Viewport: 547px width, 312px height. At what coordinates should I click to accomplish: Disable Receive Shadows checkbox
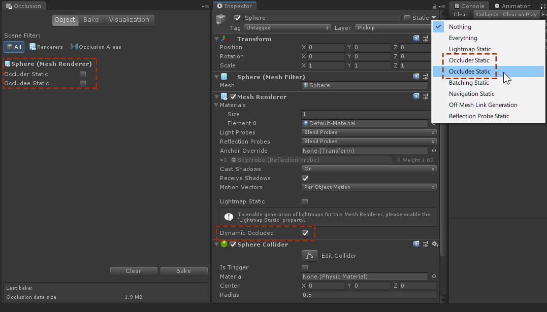coord(305,178)
